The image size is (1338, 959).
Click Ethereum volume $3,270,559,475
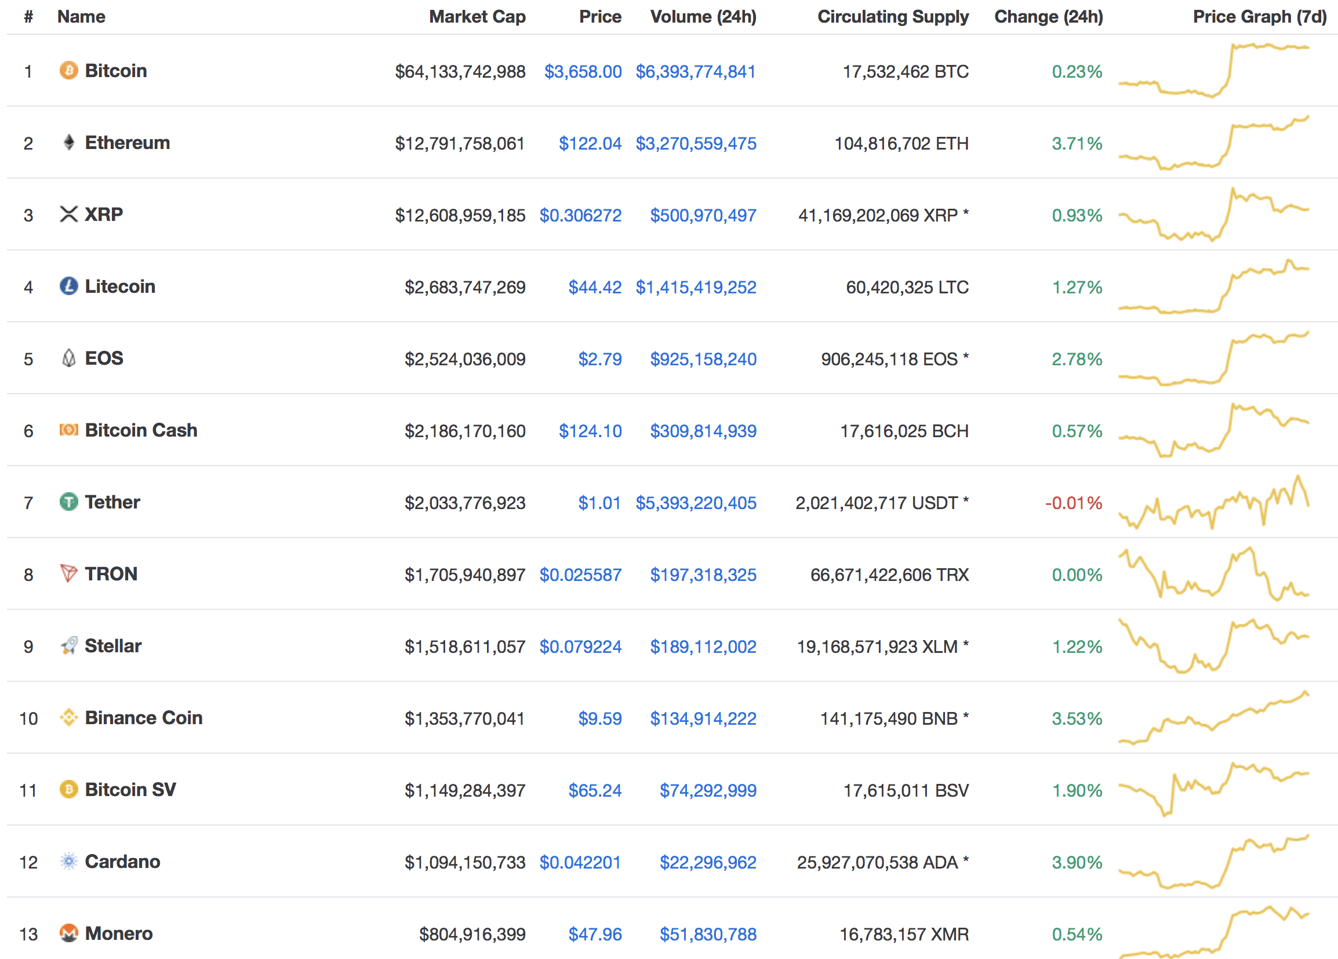(x=696, y=144)
